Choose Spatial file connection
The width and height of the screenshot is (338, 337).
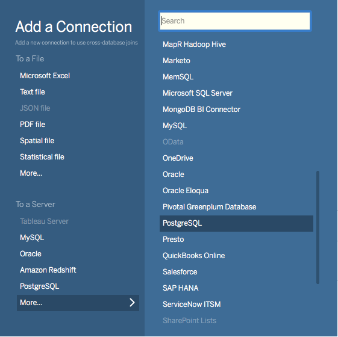(x=37, y=141)
